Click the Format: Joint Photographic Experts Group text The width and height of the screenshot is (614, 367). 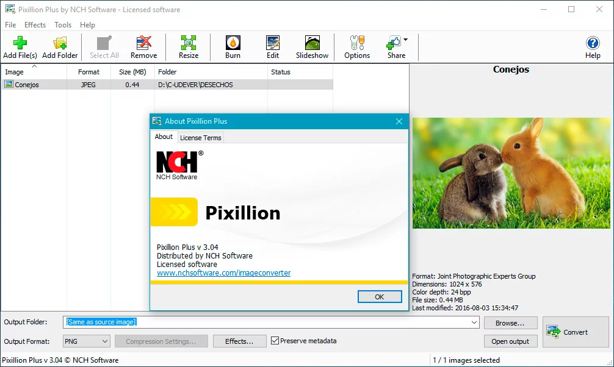474,276
